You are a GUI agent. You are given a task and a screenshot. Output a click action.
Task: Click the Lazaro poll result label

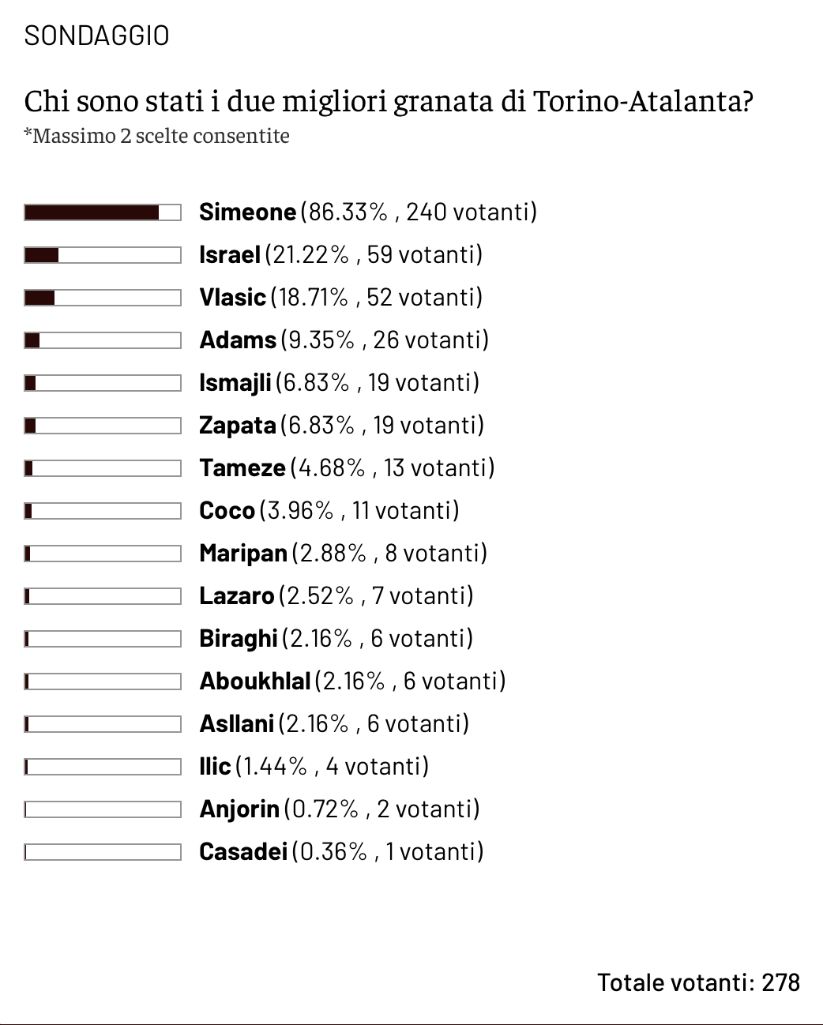click(336, 595)
